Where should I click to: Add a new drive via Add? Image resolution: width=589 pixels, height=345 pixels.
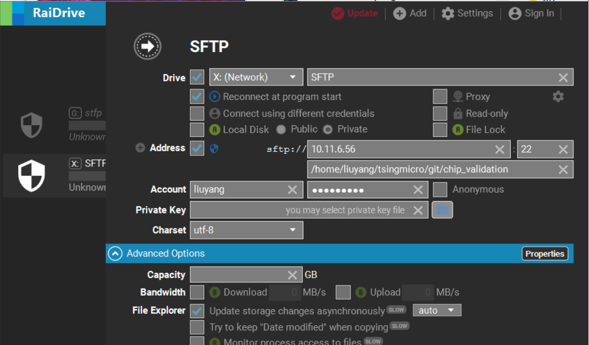410,13
